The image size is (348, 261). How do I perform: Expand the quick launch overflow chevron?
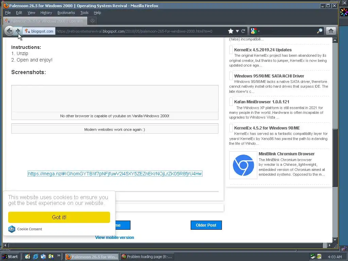[58, 256]
